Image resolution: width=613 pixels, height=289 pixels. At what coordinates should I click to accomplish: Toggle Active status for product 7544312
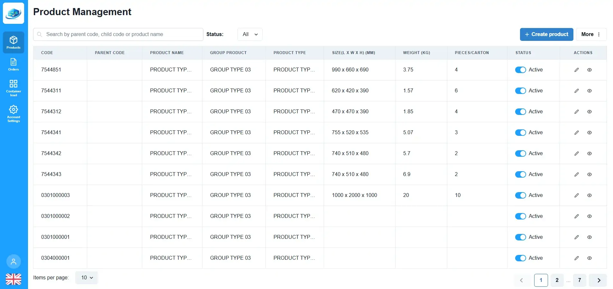point(520,112)
